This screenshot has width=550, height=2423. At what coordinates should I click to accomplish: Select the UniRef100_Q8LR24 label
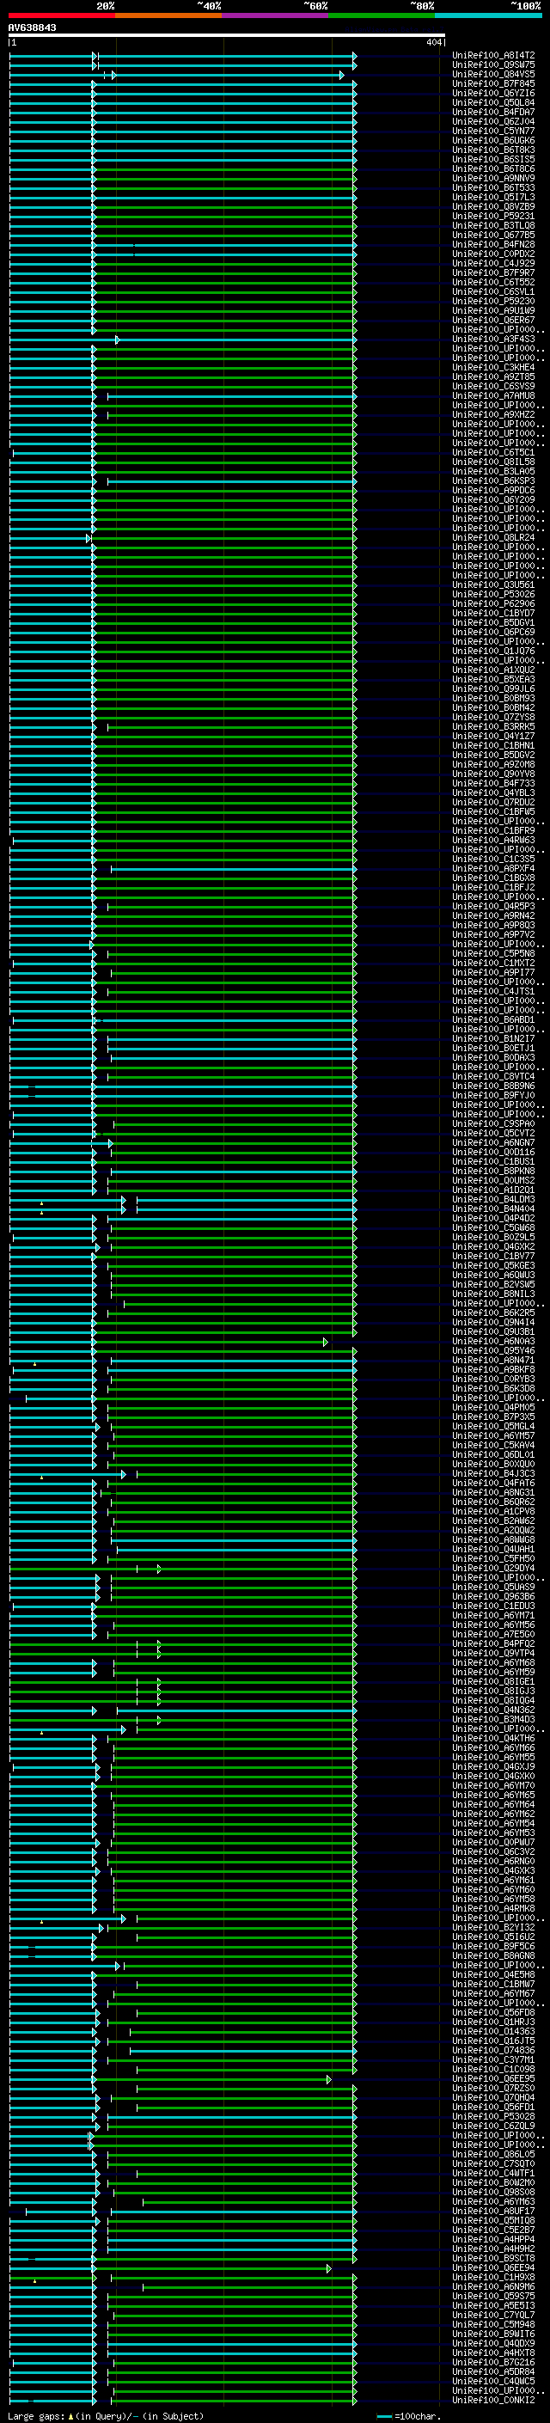(x=493, y=538)
